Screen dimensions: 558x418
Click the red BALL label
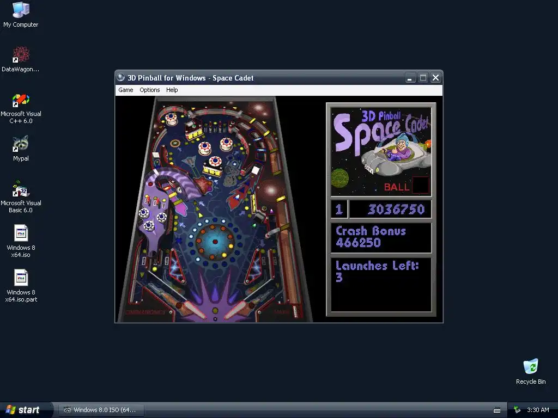tap(397, 187)
